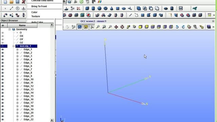Apply the boolean Cut operation
The image size is (217, 122).
click(151, 8)
